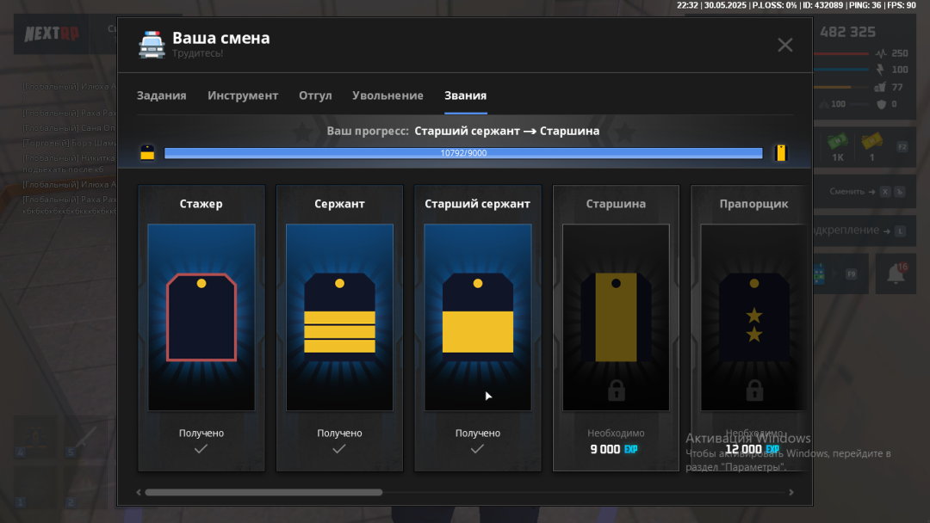Click the next rank icon right of progress bar
Viewport: 930px width, 523px height.
780,153
